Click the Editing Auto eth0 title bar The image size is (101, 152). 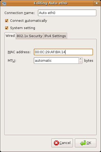51,3
